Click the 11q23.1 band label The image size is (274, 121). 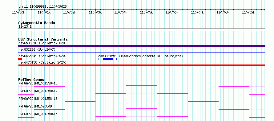point(25,27)
